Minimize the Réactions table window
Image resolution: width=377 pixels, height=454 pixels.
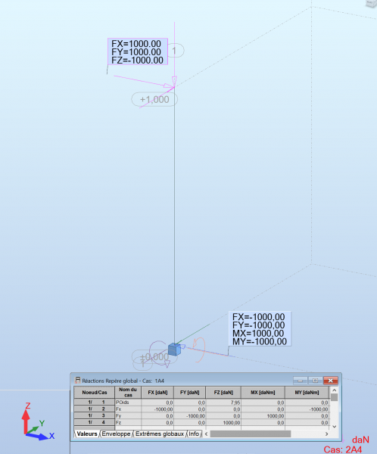[301, 381]
